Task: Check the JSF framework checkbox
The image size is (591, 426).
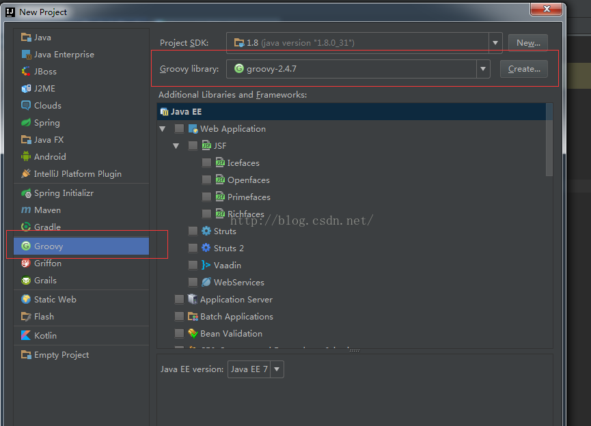Action: coord(193,146)
